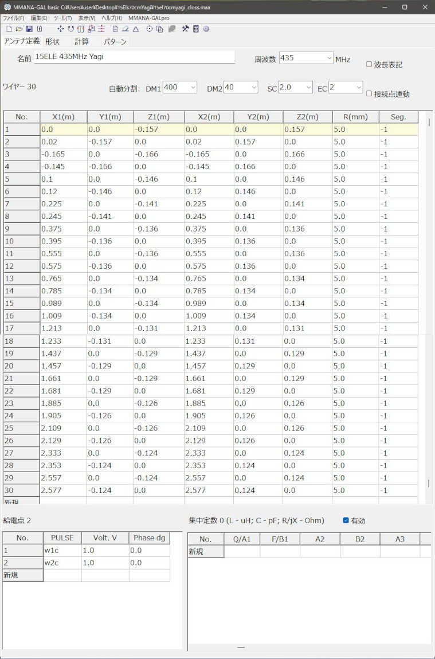This screenshot has height=659, width=435.
Task: Expand the SC value dropdown
Action: point(309,87)
